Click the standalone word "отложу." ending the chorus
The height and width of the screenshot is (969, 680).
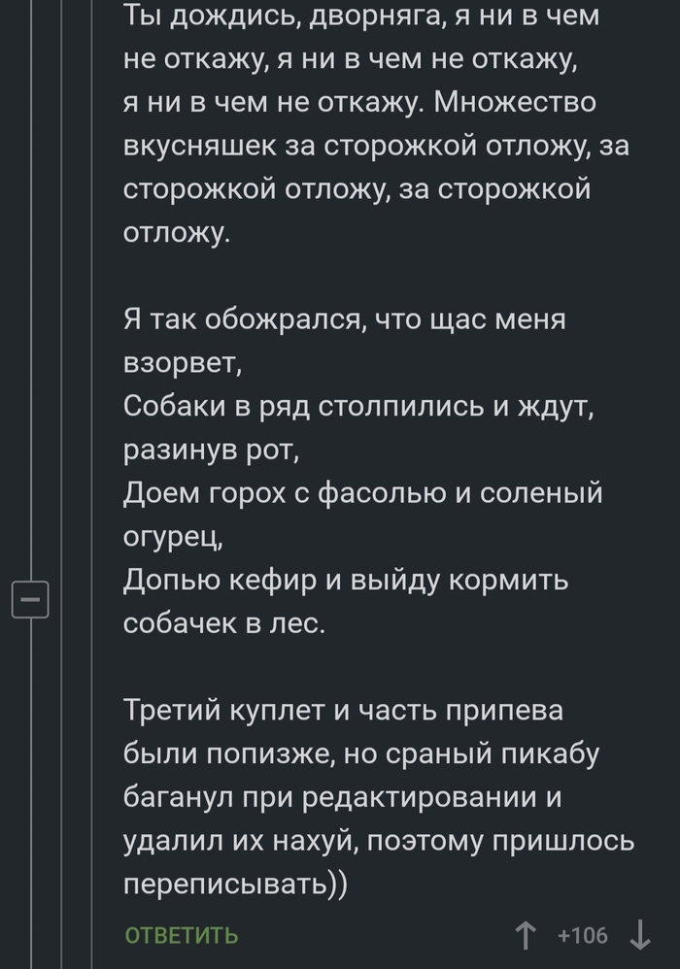(x=177, y=231)
